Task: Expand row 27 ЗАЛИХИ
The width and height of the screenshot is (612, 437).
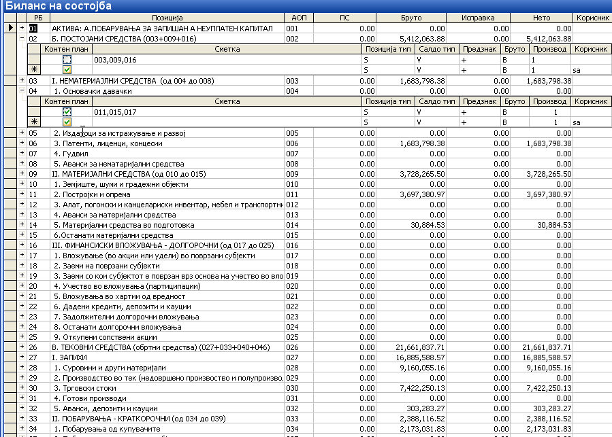Action: pos(22,357)
